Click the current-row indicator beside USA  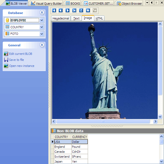click(x=52, y=142)
